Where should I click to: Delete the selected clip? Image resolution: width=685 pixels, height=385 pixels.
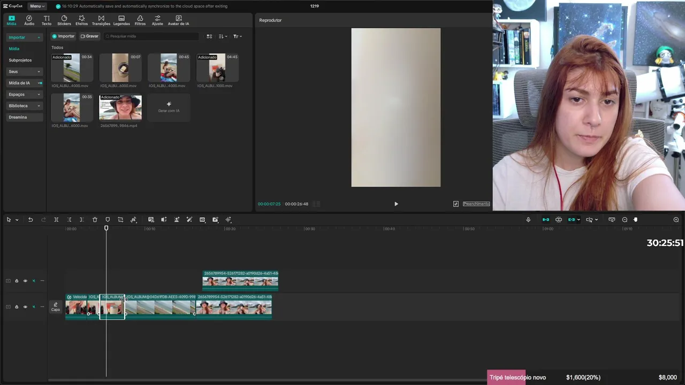coord(95,220)
